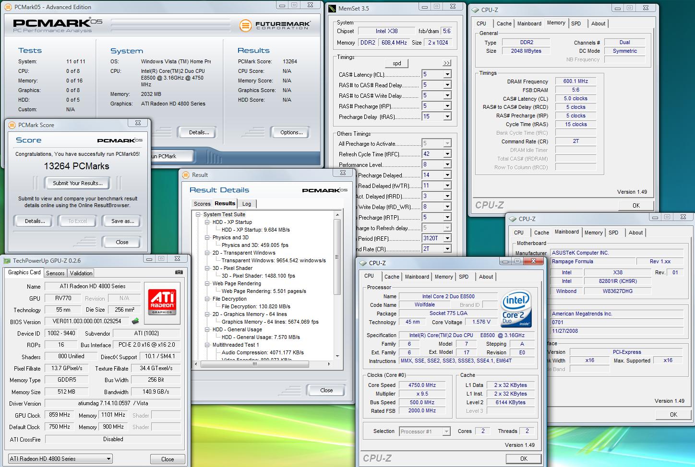Open the RAS# to CAS# Write Delay dropdown
Viewport: 695px width, 467px height.
pyautogui.click(x=447, y=95)
